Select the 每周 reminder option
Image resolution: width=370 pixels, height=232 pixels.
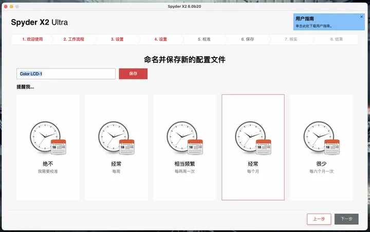116,147
